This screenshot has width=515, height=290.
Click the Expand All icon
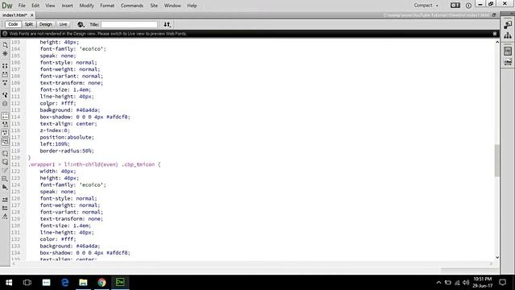click(5, 83)
